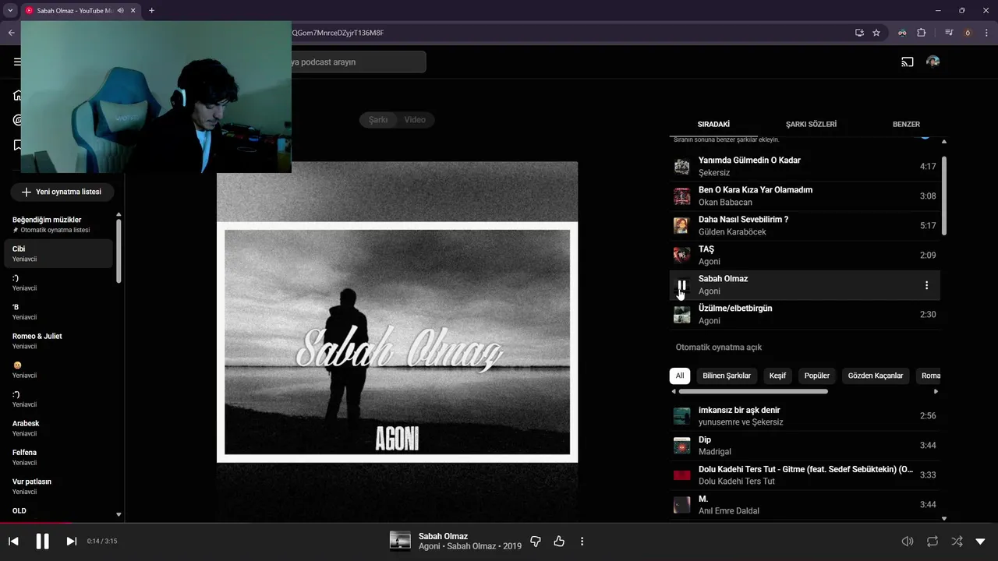This screenshot has width=998, height=561.
Task: Select the Gözden Kaçanlar filter chip
Action: click(876, 376)
